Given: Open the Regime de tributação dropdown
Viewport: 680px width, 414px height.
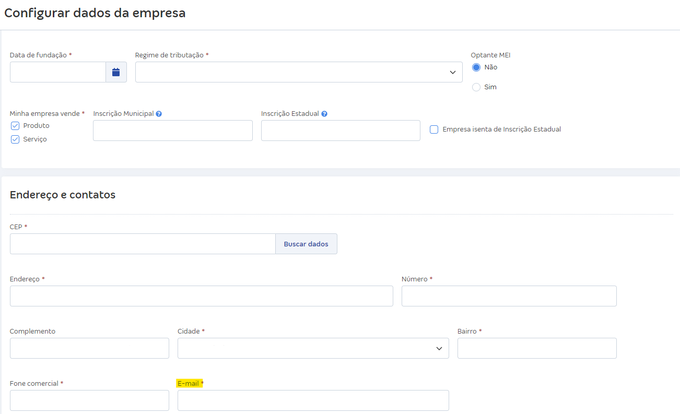Looking at the screenshot, I should click(x=298, y=72).
